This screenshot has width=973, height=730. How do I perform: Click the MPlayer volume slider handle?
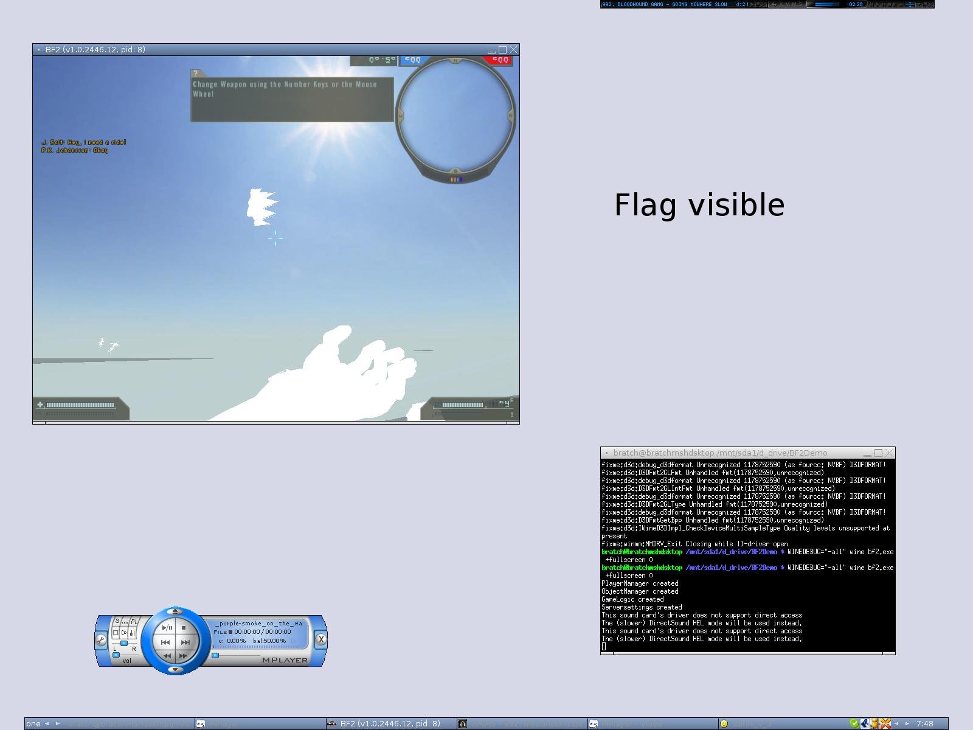pos(116,655)
